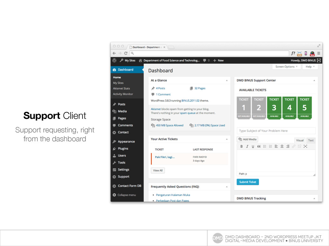Open the Help dropdown
Screen dimensions: 329x246
[x=310, y=67]
